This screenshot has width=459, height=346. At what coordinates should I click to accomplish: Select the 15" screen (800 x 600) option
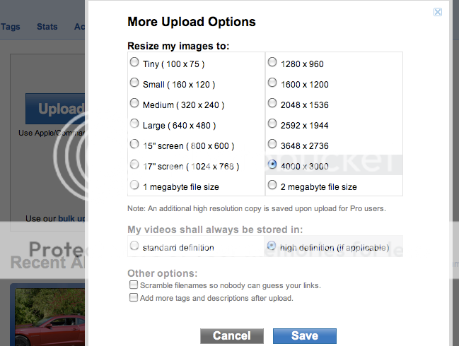(x=134, y=144)
